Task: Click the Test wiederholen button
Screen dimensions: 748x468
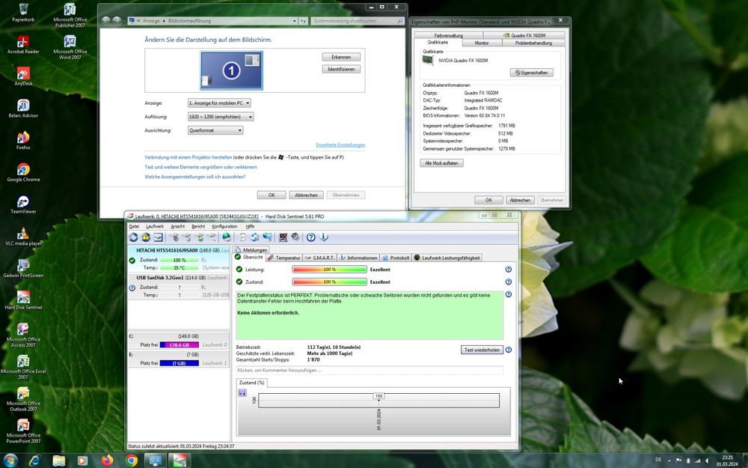Action: click(481, 349)
